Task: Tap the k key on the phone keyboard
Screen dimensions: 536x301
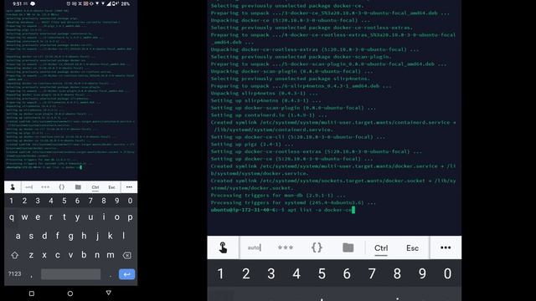Action: tap(111, 236)
